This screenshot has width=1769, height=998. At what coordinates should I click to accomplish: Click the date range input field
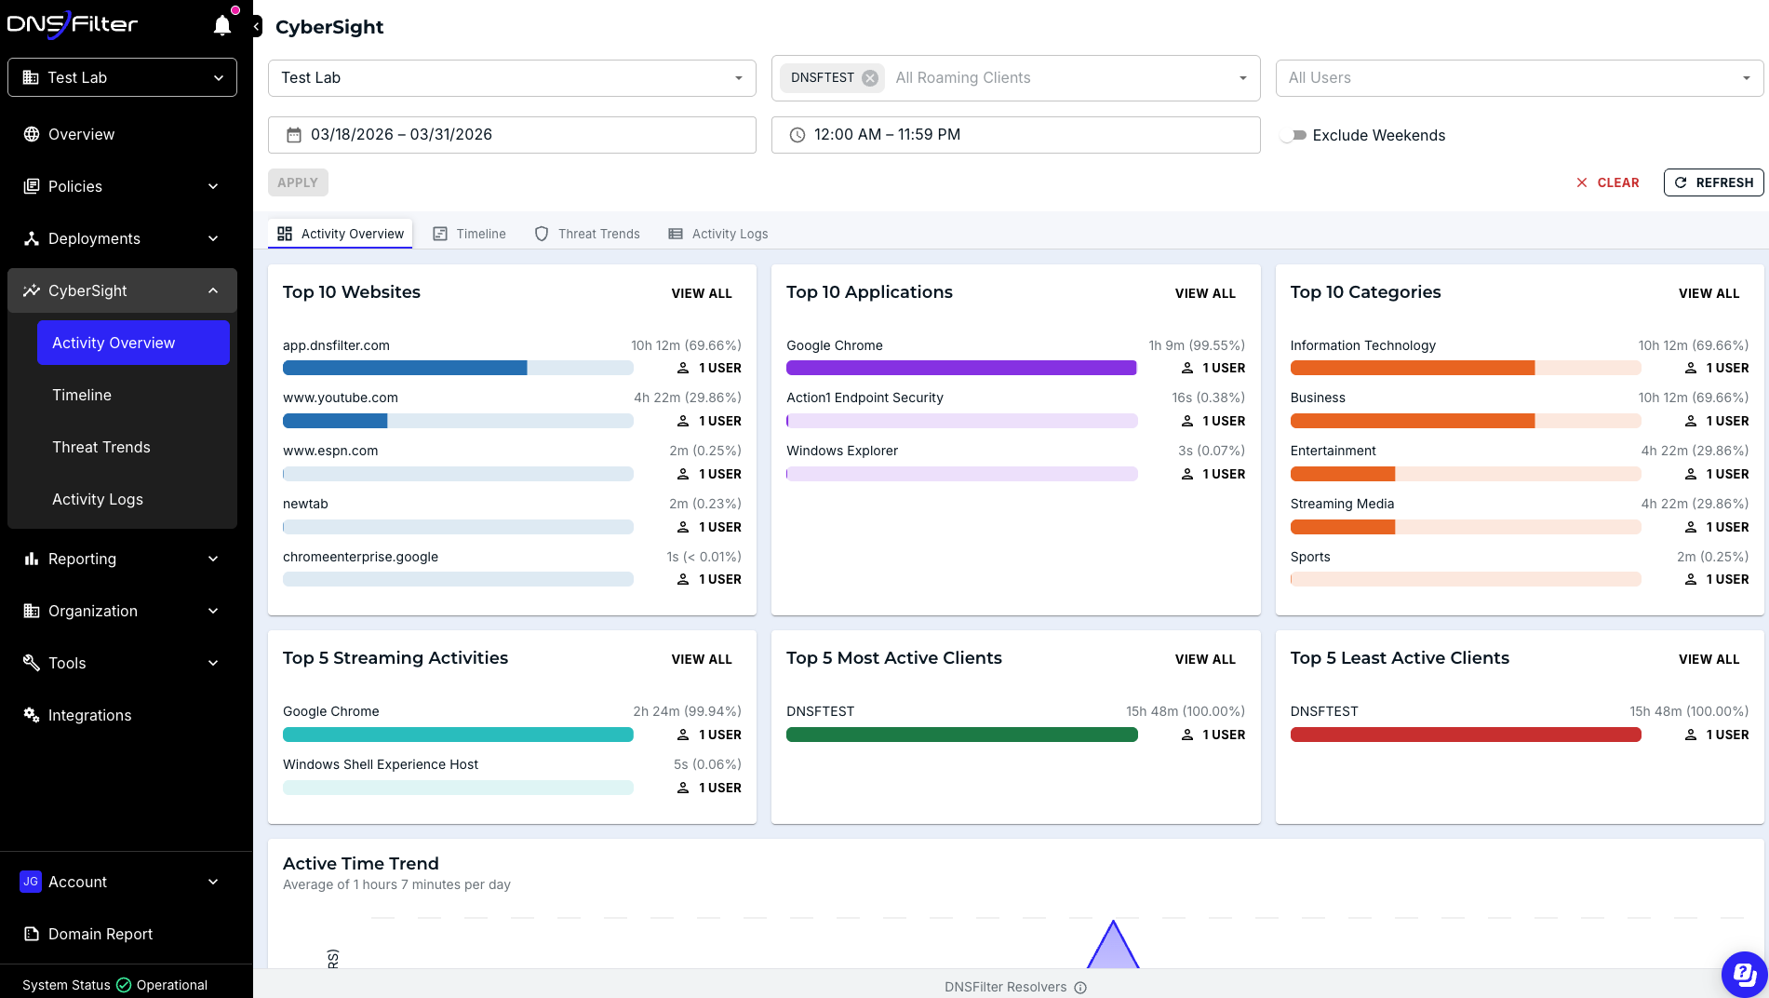512,135
